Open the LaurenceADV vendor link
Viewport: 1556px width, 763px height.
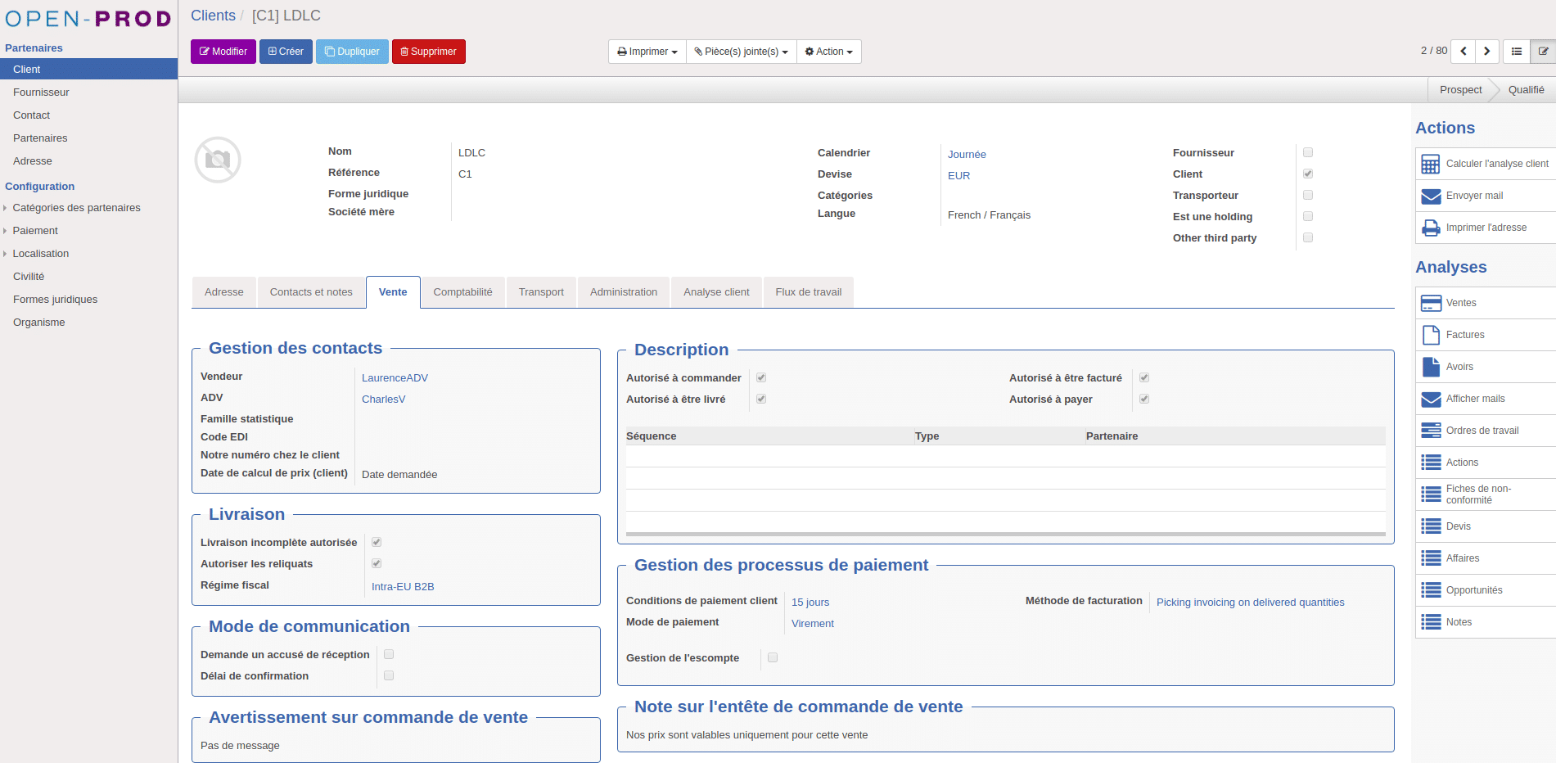395,378
